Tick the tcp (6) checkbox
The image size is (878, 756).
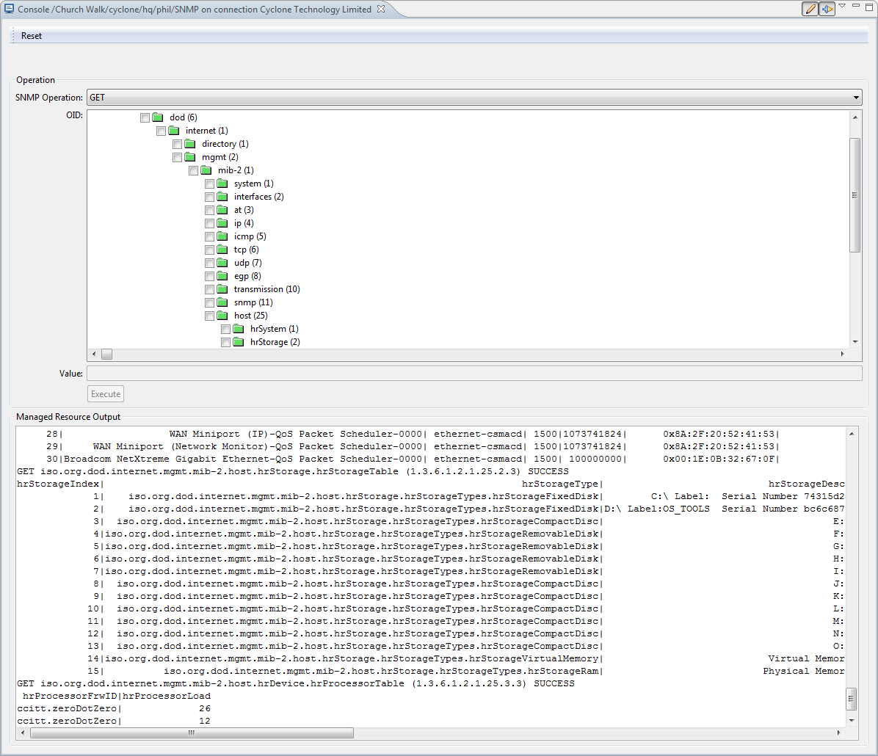(209, 250)
